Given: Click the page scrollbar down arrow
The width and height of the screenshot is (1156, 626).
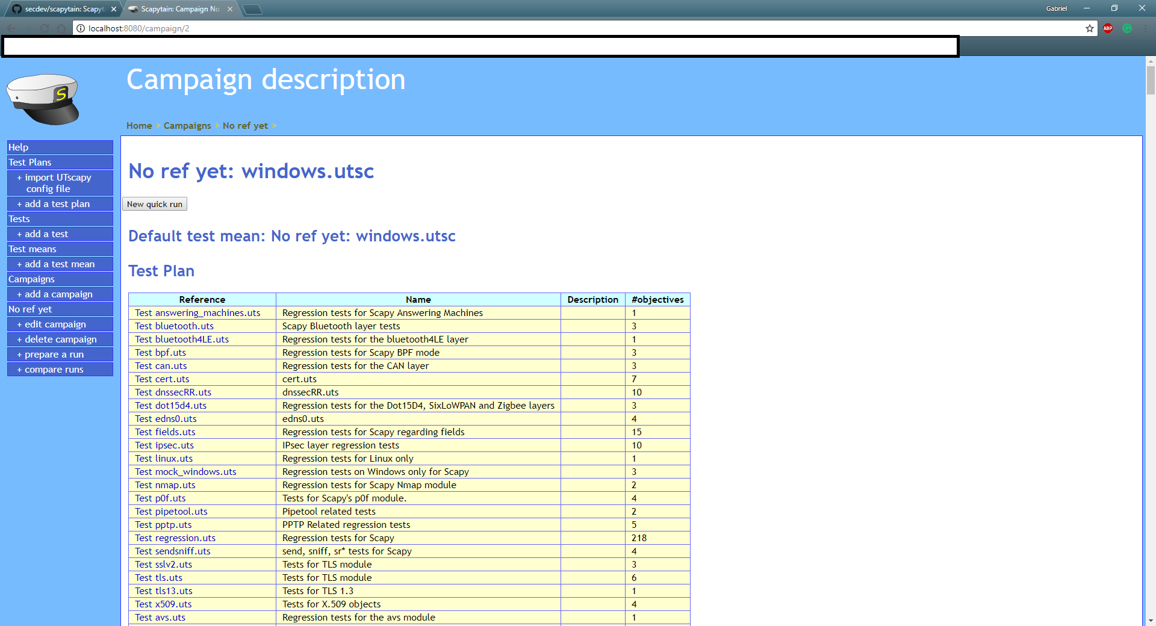Looking at the screenshot, I should tap(1151, 621).
